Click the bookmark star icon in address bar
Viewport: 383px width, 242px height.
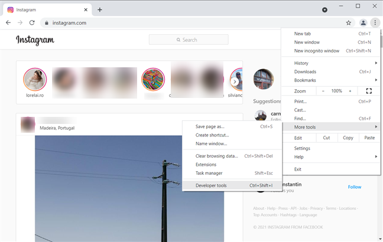pyautogui.click(x=349, y=23)
